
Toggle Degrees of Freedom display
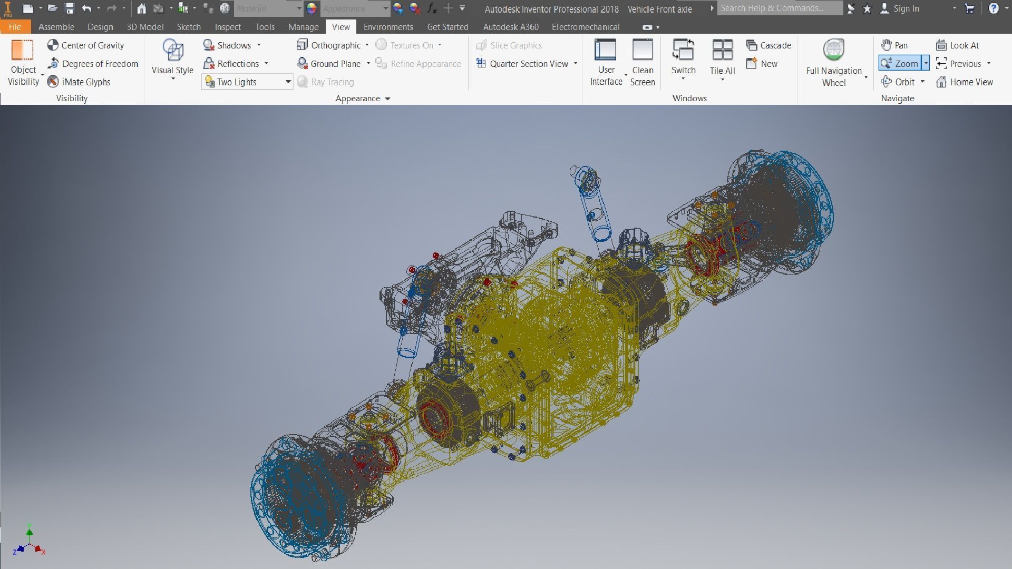click(93, 64)
